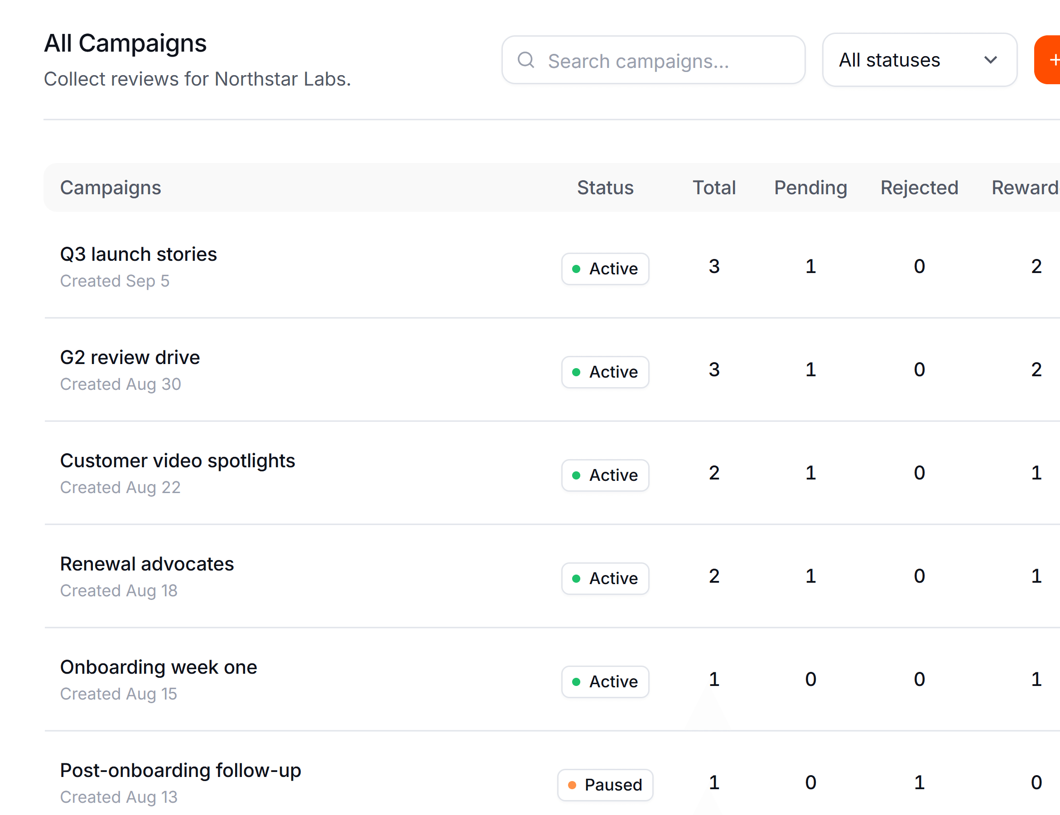Open the All statuses dropdown
Viewport: 1060px width, 815px height.
point(919,60)
